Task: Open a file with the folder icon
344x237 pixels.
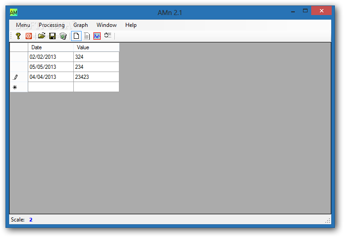Action: 41,36
